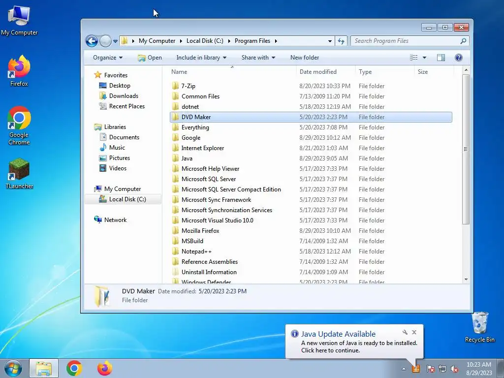The height and width of the screenshot is (378, 504).
Task: Click the scroll down arrow of file list
Action: 466,280
